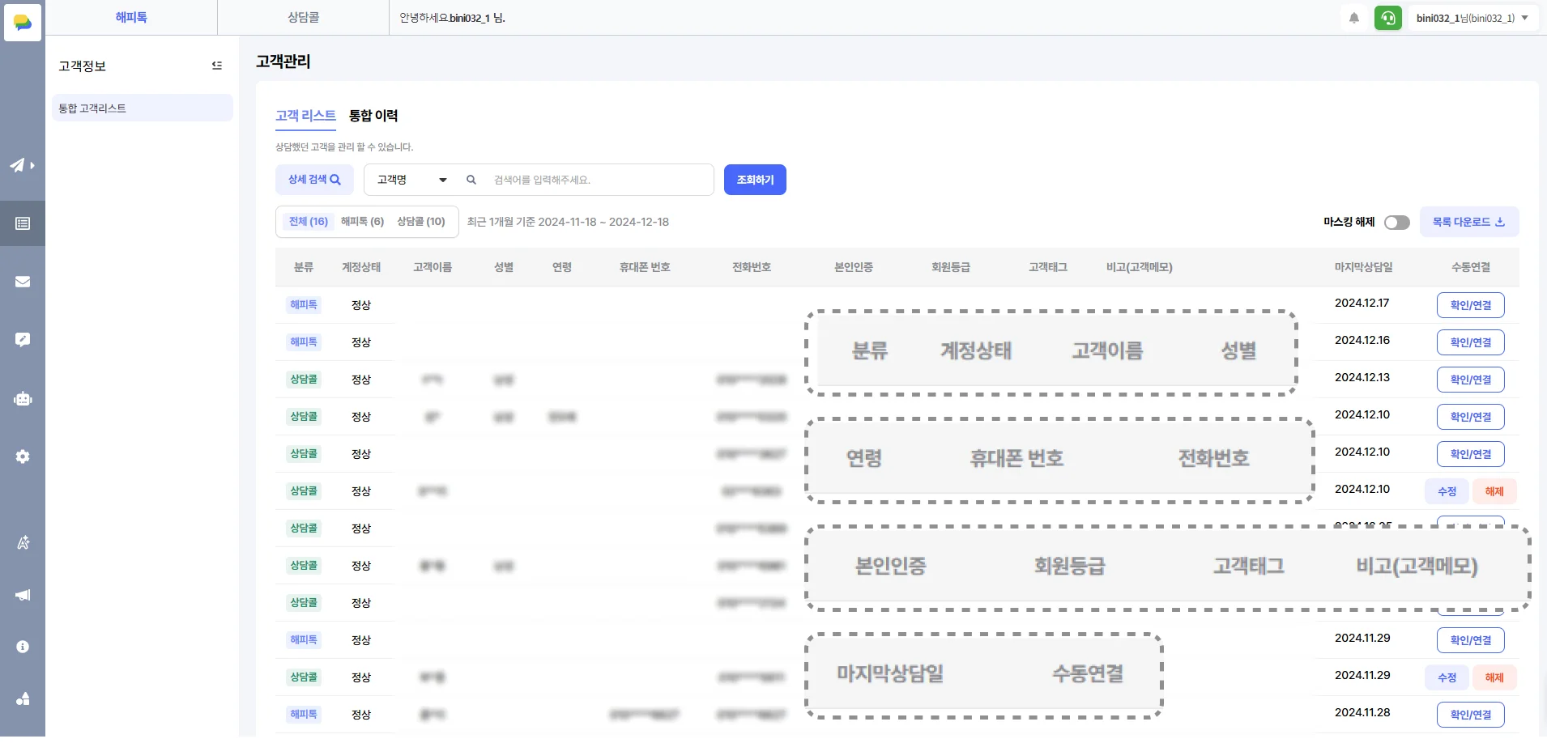The width and height of the screenshot is (1547, 743).
Task: Select the paper plane send icon in sidebar
Action: coord(20,165)
